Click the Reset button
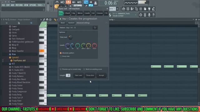The height and width of the screenshot is (112, 200). tap(62, 23)
